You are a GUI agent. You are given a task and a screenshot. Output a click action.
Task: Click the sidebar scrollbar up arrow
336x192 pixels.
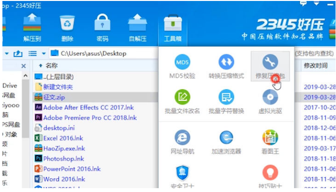point(26,76)
